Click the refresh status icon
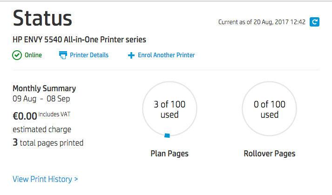Screen dimensions: 332x195 coord(315,22)
